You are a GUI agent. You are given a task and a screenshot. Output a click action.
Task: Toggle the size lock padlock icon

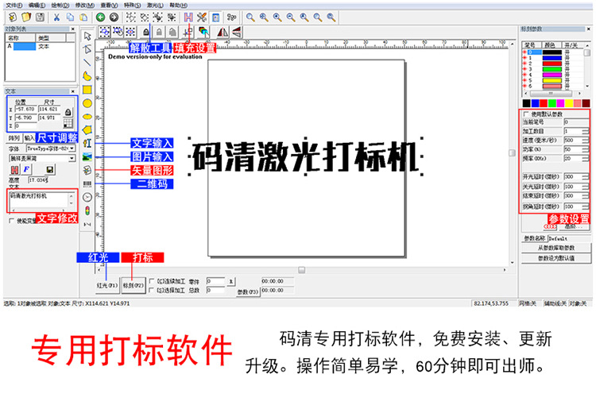(x=68, y=113)
